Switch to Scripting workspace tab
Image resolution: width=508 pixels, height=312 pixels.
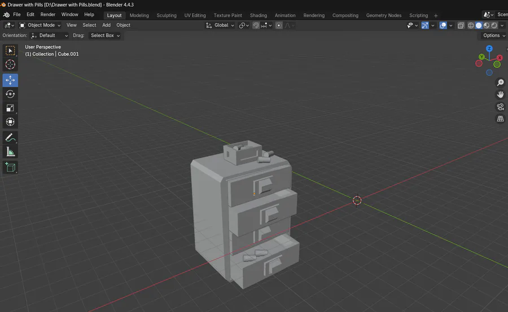[419, 16]
